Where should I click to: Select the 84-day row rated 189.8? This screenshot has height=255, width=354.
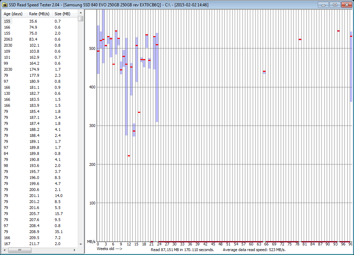click(40, 153)
